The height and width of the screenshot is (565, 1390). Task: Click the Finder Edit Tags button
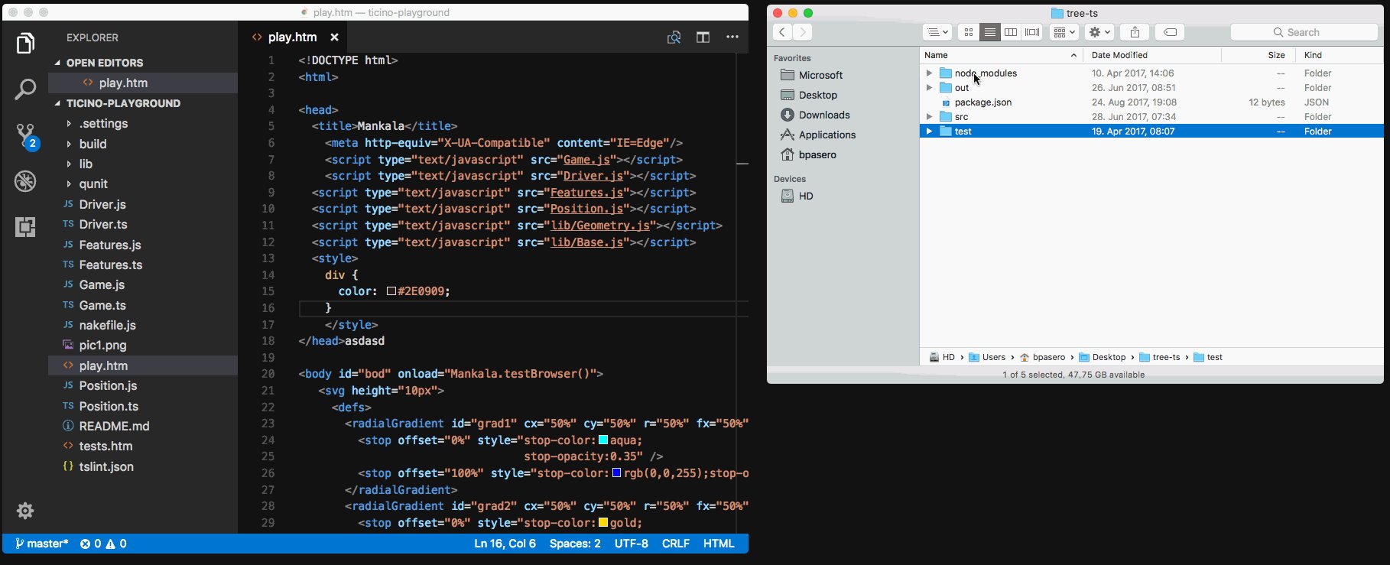1170,32
